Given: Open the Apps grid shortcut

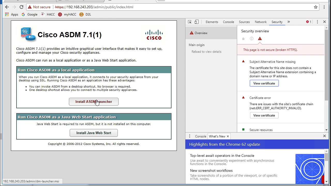Looking at the screenshot, I should coord(12,14).
